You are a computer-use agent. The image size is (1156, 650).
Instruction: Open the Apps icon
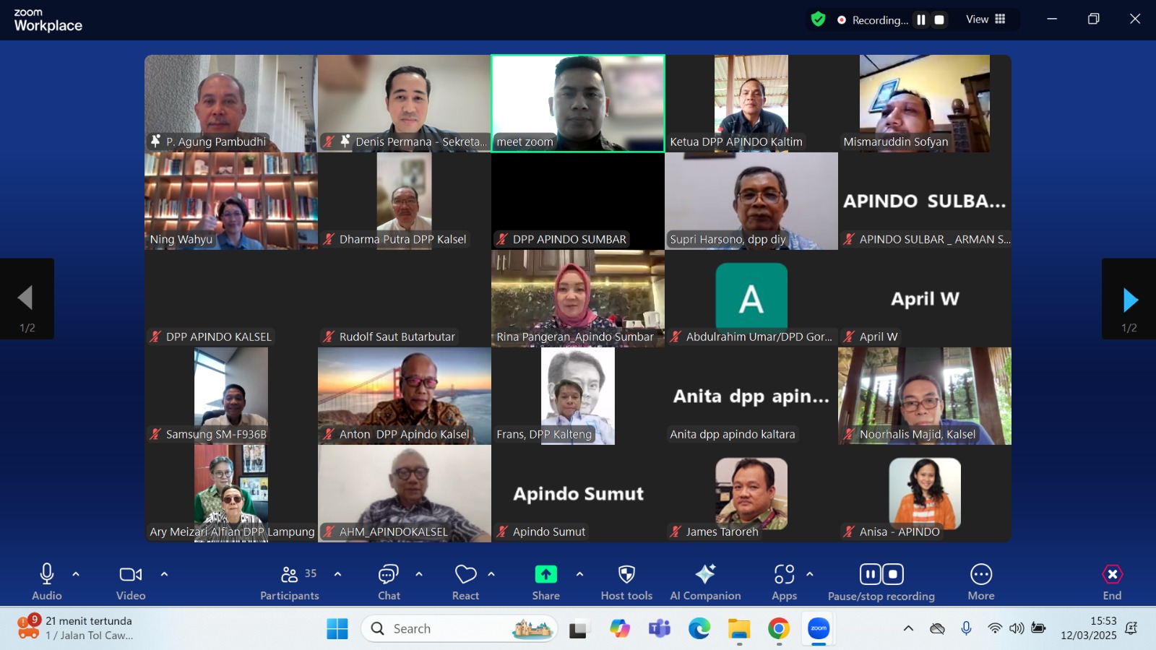(784, 575)
